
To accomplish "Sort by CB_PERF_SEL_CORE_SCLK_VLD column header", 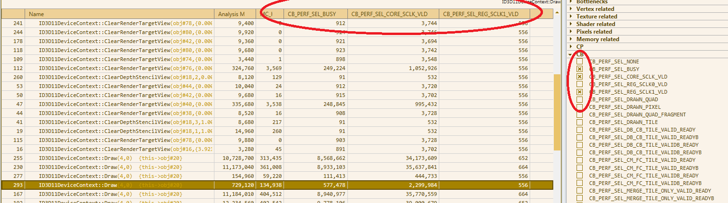I will [394, 14].
